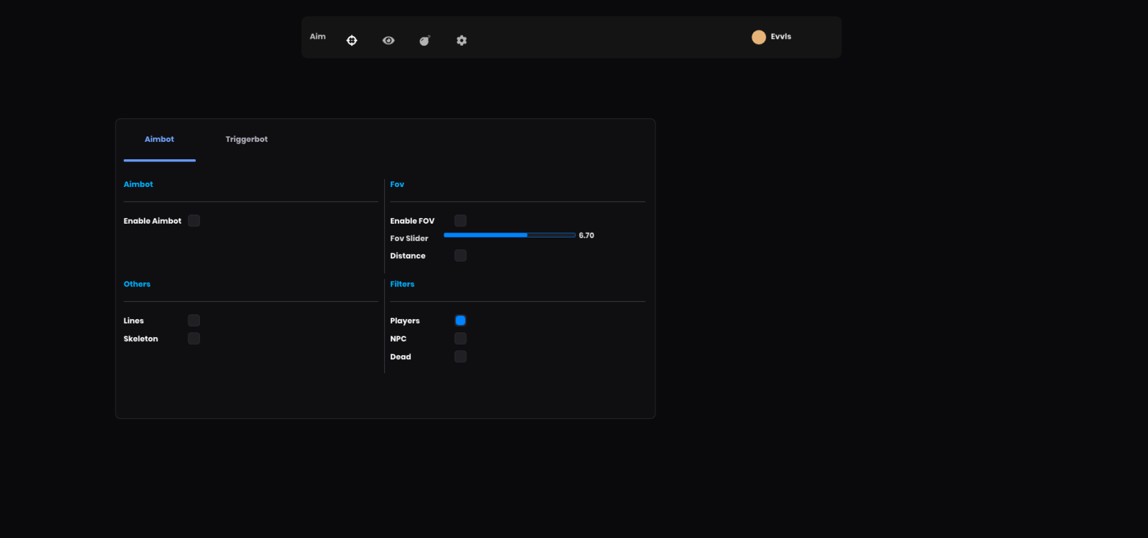Select the crosshair aim icon
The height and width of the screenshot is (538, 1148).
pyautogui.click(x=352, y=40)
